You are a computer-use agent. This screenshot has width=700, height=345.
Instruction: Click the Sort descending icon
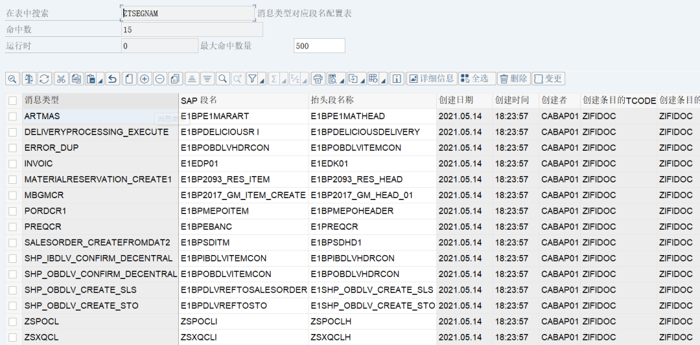[207, 79]
